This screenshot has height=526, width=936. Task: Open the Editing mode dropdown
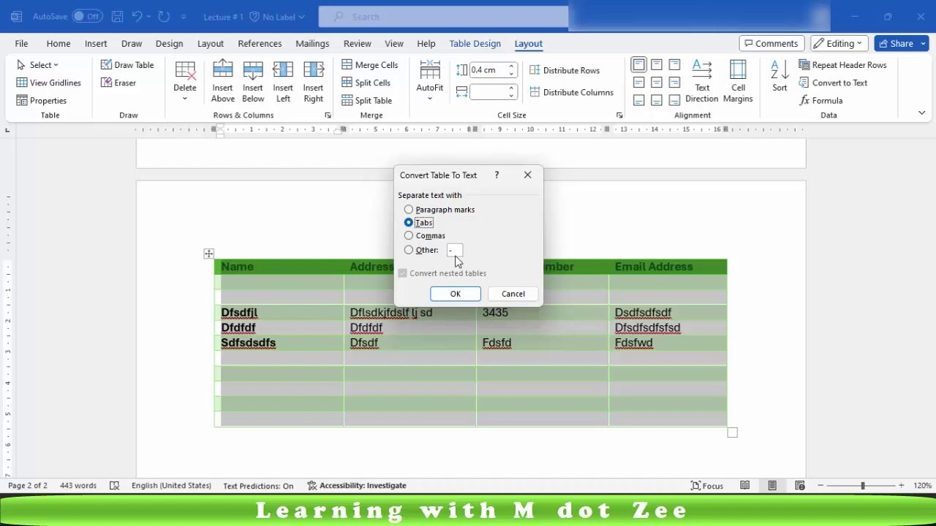point(839,43)
